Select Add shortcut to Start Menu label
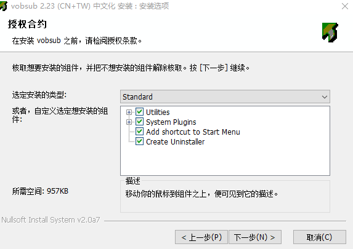 pos(193,132)
